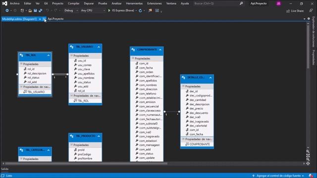This screenshot has width=317, height=178.
Task: Click the browser refresh circular arrow icon
Action: click(140, 10)
